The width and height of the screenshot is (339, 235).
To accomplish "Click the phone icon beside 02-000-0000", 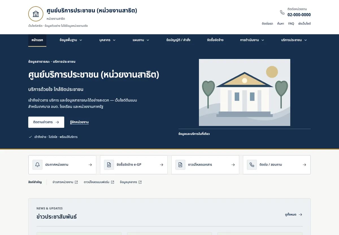I will coord(282,12).
